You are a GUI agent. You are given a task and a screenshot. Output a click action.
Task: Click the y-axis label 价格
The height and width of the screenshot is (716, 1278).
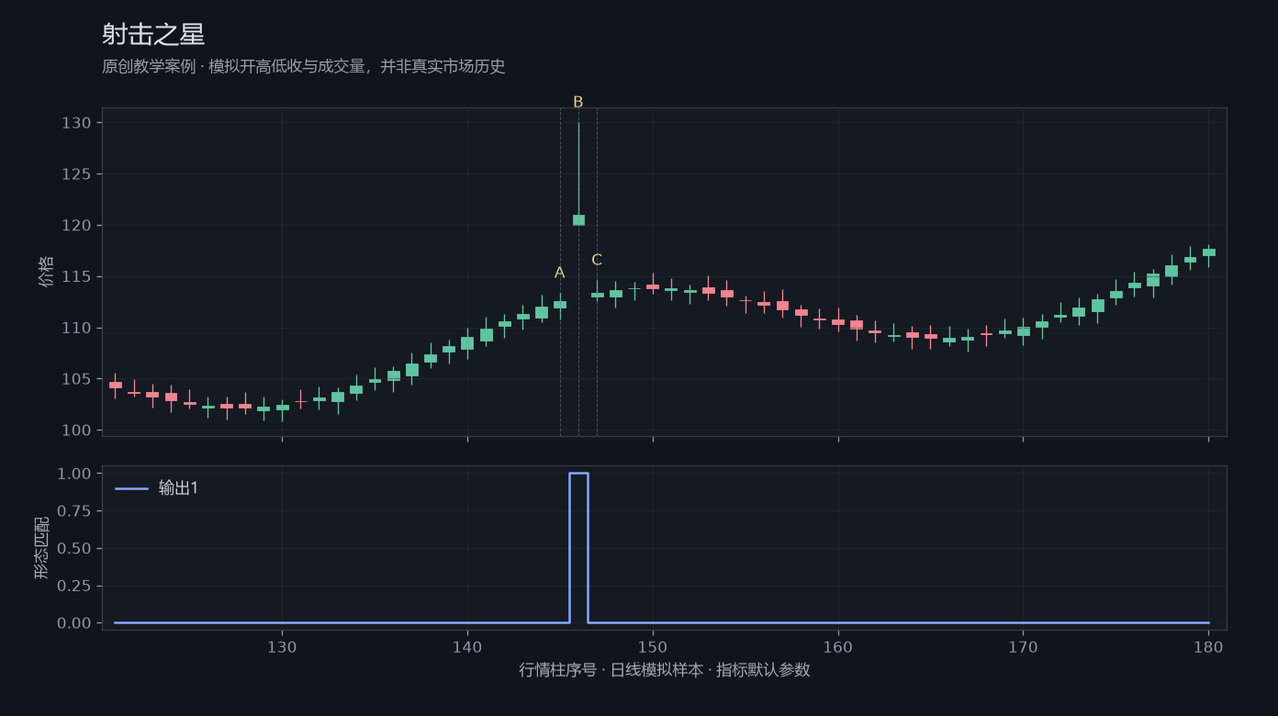pos(46,272)
